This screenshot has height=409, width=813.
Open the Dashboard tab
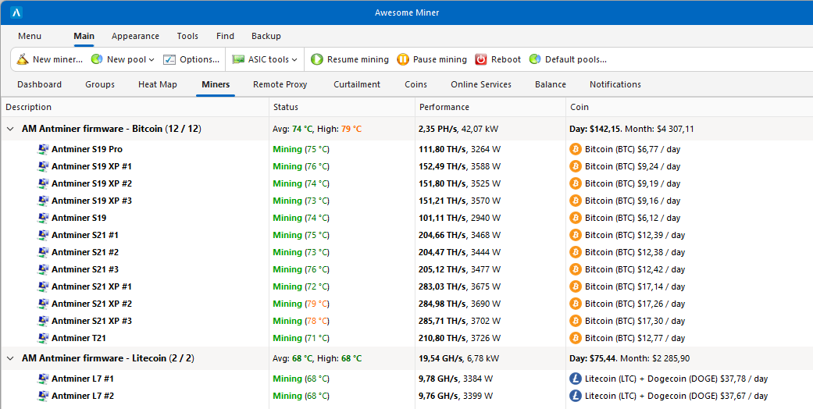(39, 84)
